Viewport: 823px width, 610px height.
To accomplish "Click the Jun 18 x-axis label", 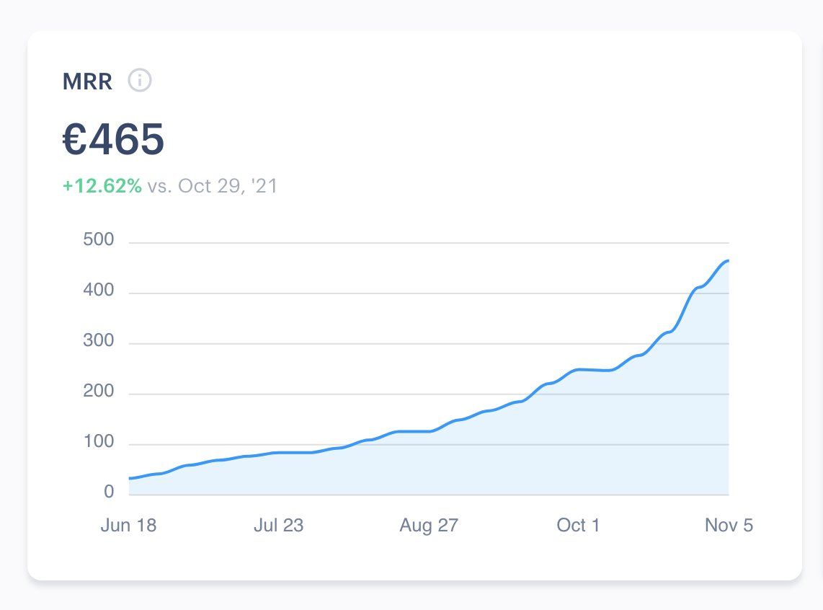I will click(x=128, y=525).
